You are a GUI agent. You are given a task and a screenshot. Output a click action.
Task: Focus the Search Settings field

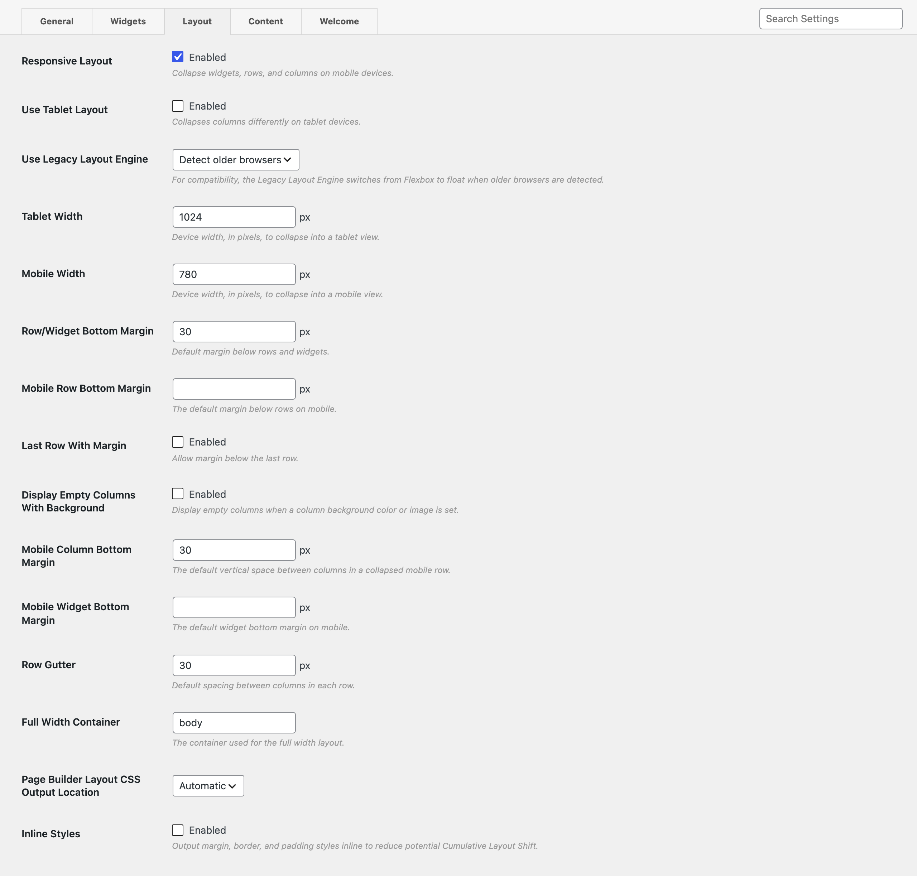(831, 19)
